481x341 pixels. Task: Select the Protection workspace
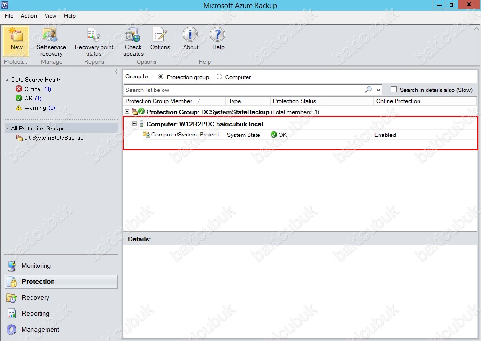pos(62,281)
